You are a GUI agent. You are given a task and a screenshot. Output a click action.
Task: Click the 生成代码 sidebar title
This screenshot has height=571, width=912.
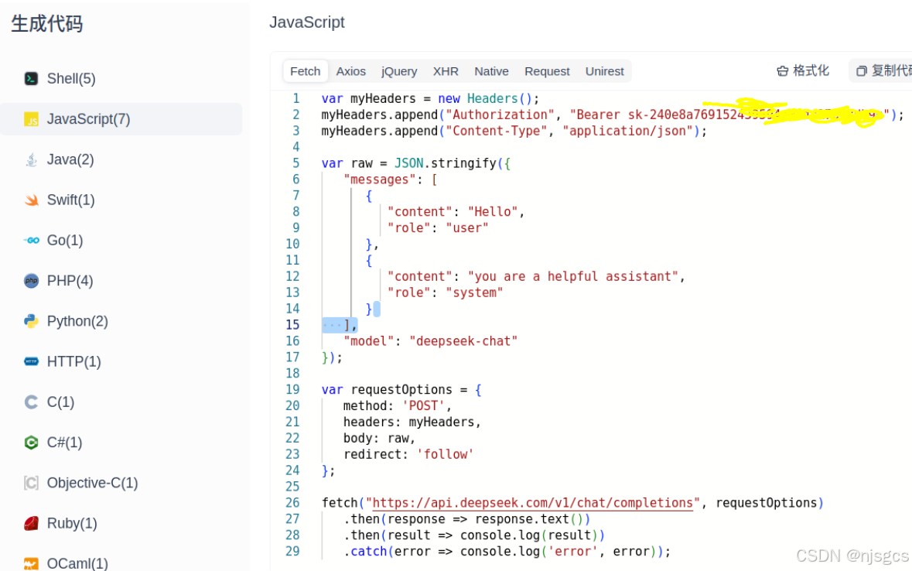tap(47, 23)
